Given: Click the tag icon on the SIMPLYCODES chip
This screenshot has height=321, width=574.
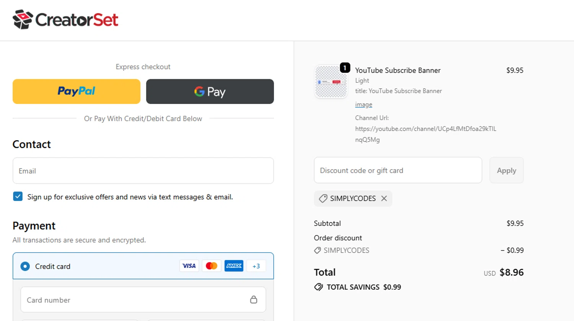Looking at the screenshot, I should [323, 198].
